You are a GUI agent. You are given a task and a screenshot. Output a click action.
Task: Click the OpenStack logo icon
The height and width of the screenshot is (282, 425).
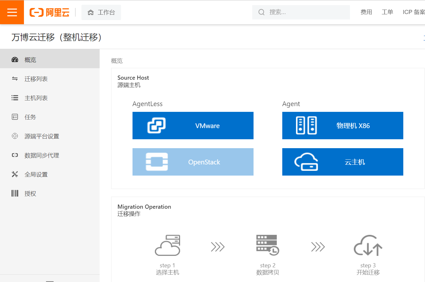[x=156, y=162]
